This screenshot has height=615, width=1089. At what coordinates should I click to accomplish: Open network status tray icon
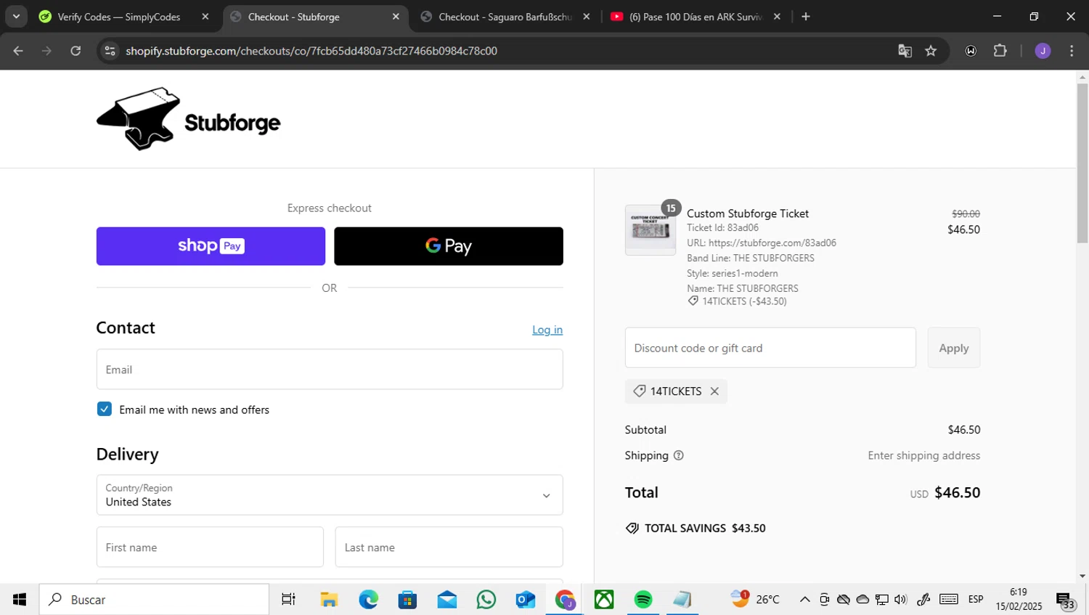881,600
